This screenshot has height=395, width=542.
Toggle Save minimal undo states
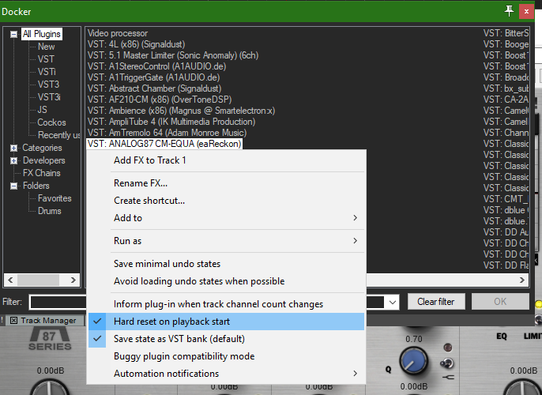[x=227, y=264]
